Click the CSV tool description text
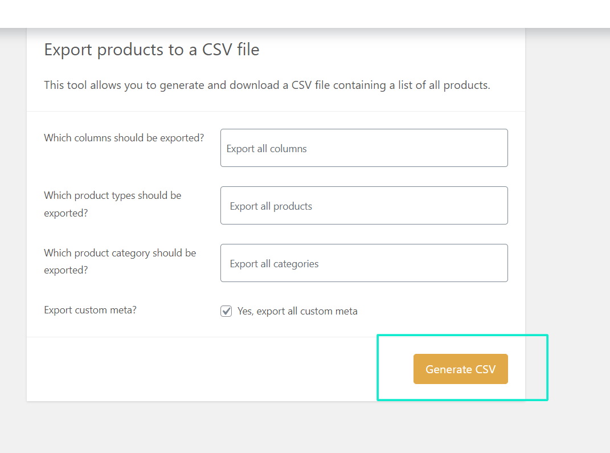 pyautogui.click(x=267, y=85)
